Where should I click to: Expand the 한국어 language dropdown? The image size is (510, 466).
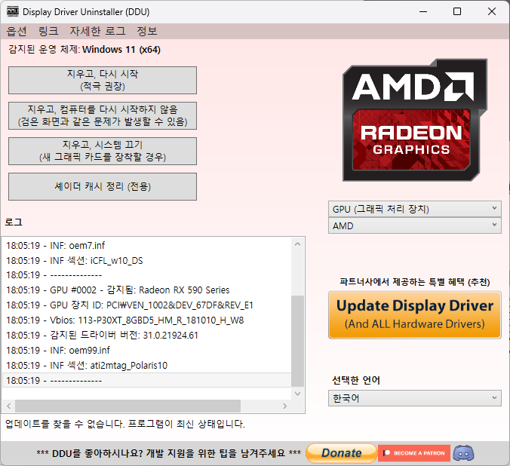click(x=415, y=398)
